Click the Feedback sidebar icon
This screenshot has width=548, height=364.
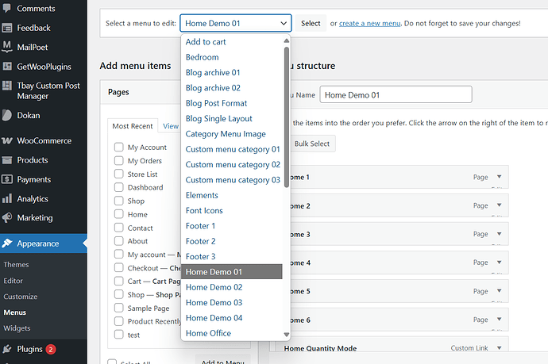tap(7, 28)
